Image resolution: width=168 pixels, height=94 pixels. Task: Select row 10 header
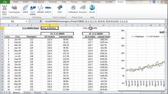tap(2, 53)
